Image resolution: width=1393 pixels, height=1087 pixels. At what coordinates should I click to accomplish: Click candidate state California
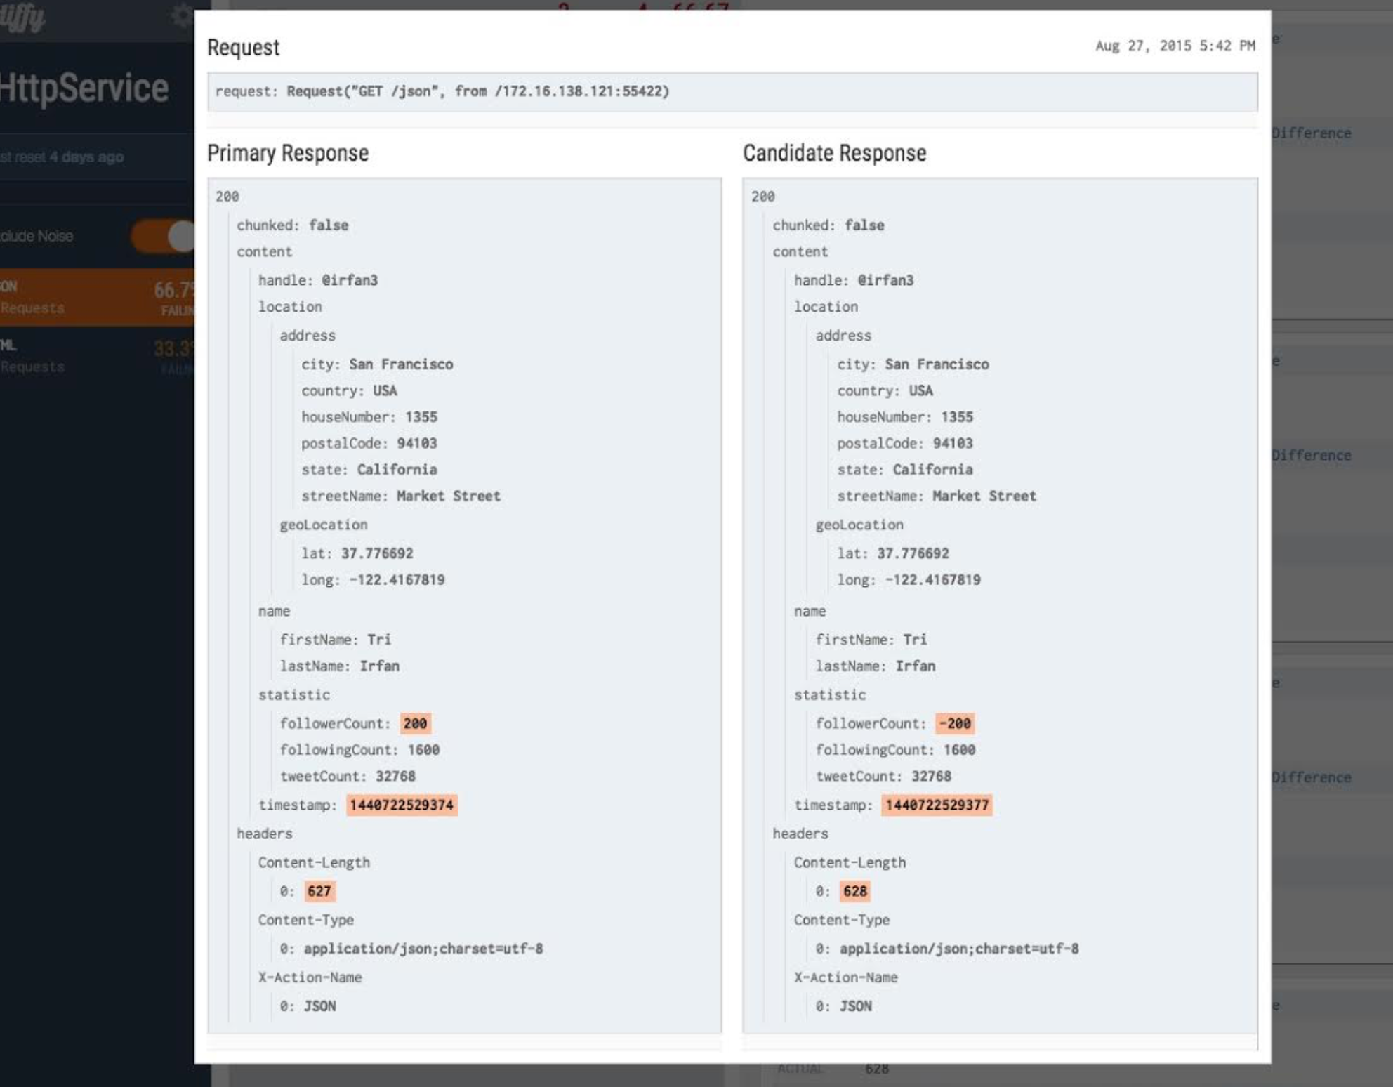(933, 470)
